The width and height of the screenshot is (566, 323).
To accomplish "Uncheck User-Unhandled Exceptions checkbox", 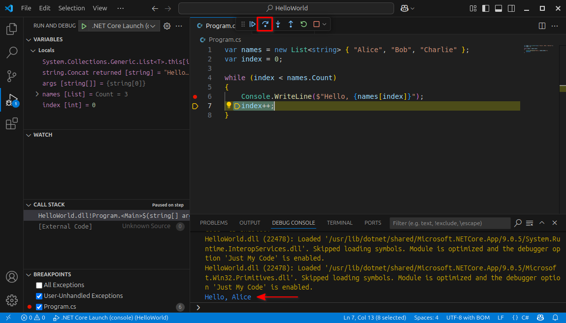I will point(39,296).
